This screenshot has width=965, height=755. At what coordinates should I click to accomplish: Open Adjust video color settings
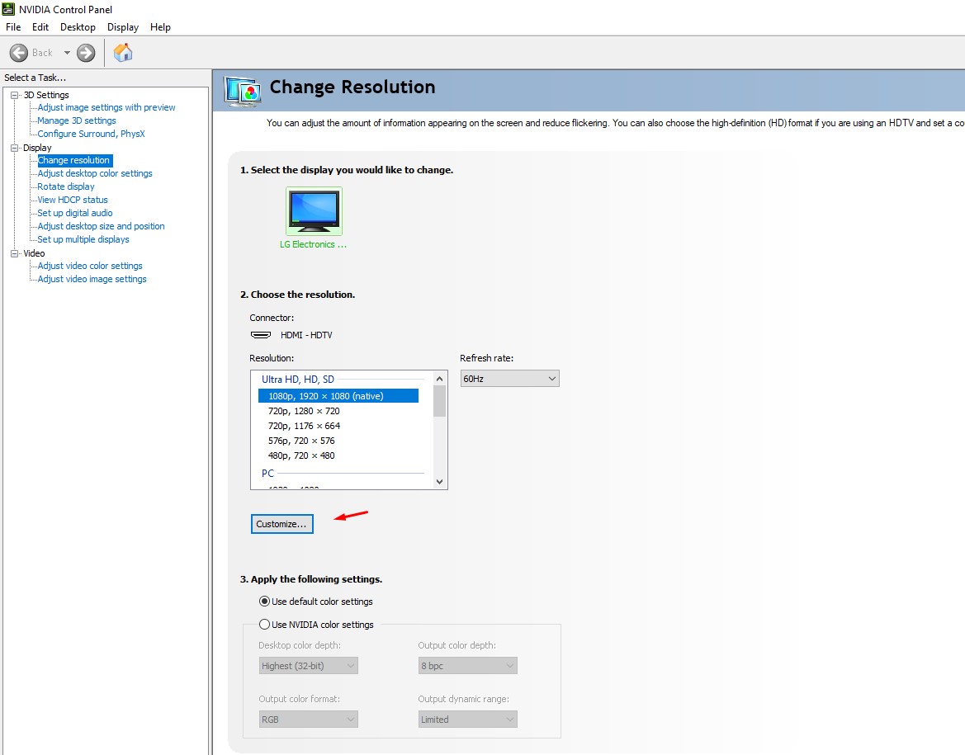(90, 266)
